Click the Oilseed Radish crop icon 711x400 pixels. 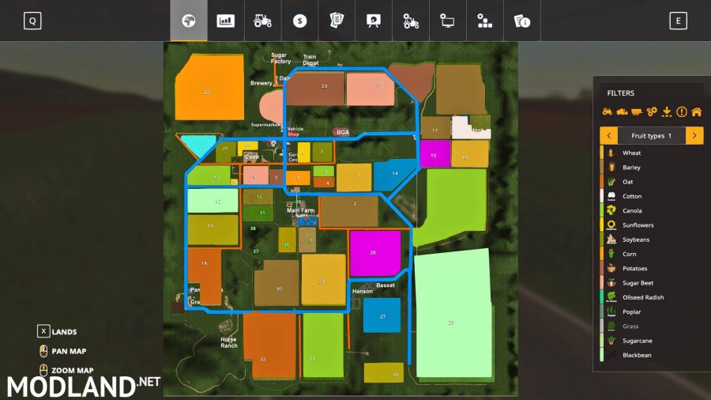(x=611, y=297)
